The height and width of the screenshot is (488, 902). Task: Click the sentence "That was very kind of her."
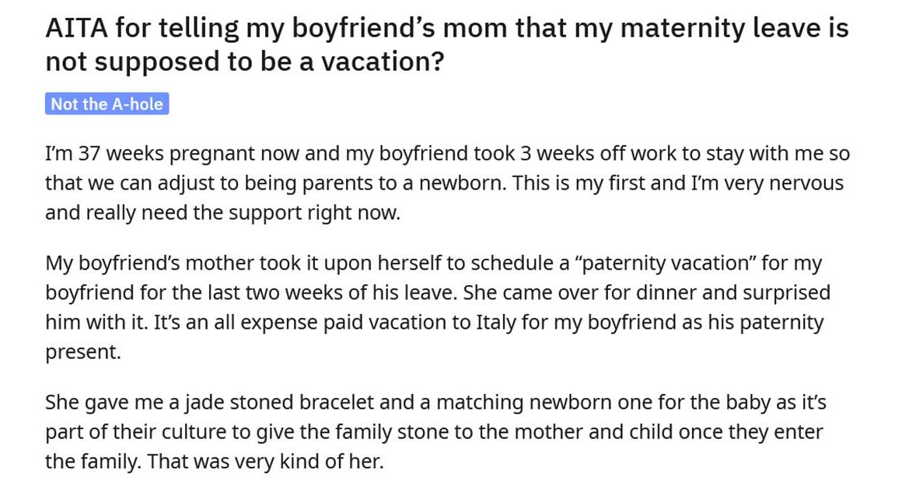[265, 462]
